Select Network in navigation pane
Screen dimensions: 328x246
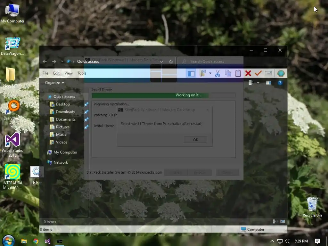coord(61,162)
